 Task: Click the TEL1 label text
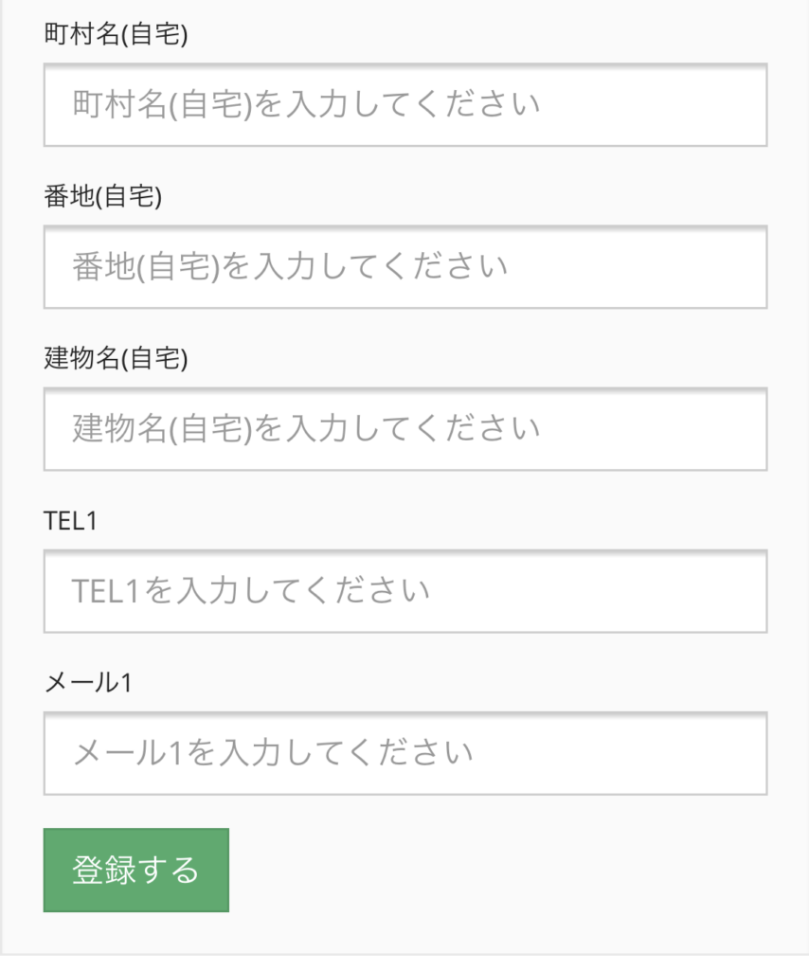click(x=70, y=521)
